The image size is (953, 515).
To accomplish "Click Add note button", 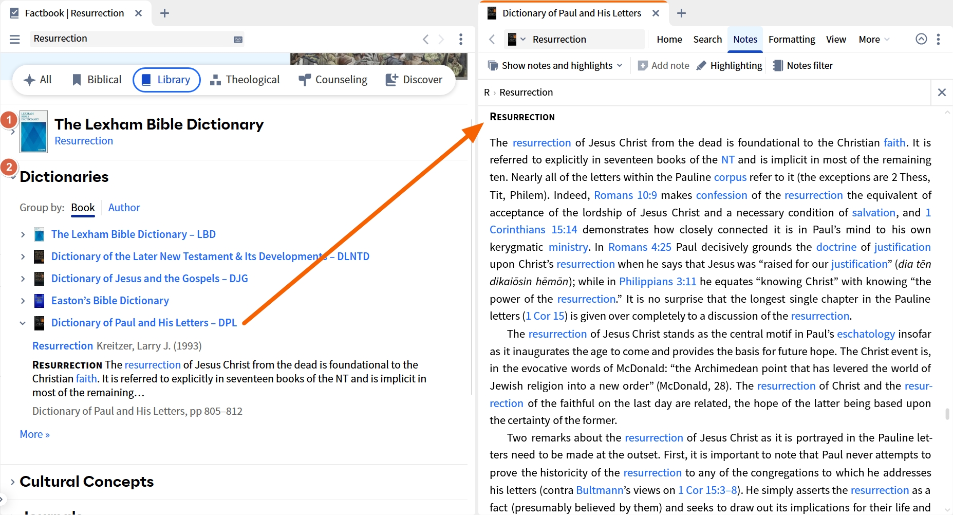I will [663, 65].
